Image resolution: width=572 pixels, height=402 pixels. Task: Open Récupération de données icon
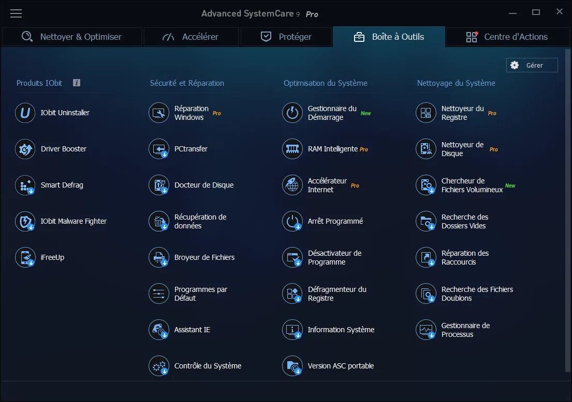click(159, 221)
